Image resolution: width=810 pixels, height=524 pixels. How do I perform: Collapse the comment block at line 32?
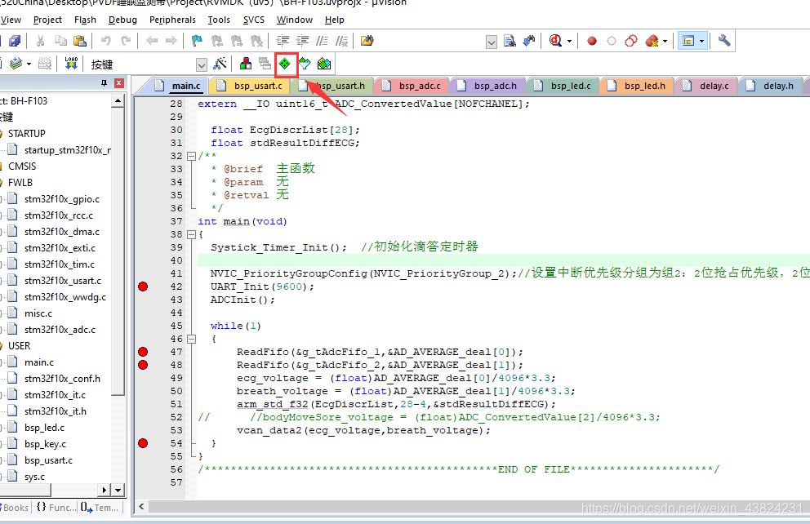click(x=191, y=156)
